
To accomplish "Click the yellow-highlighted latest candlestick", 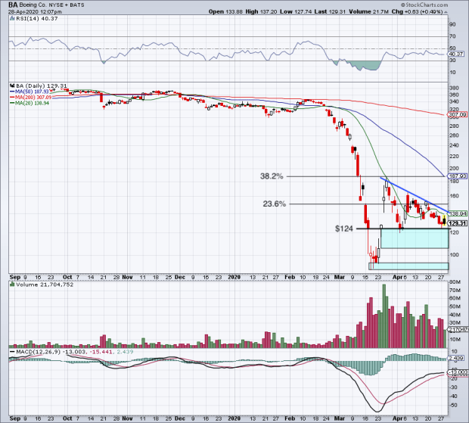I will click(445, 220).
